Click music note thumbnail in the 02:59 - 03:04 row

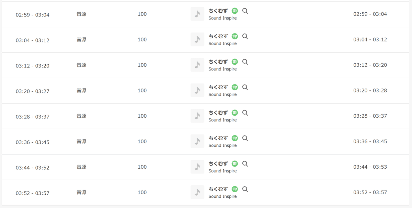tap(197, 14)
